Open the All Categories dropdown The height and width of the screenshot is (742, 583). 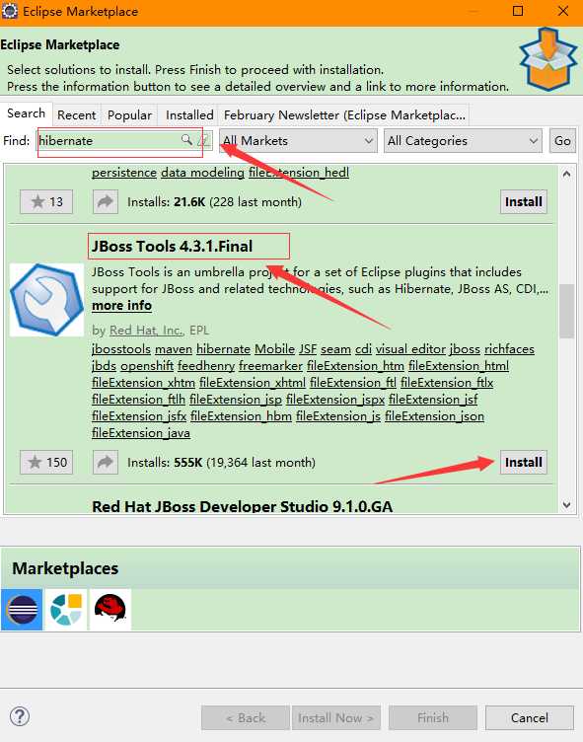[463, 141]
